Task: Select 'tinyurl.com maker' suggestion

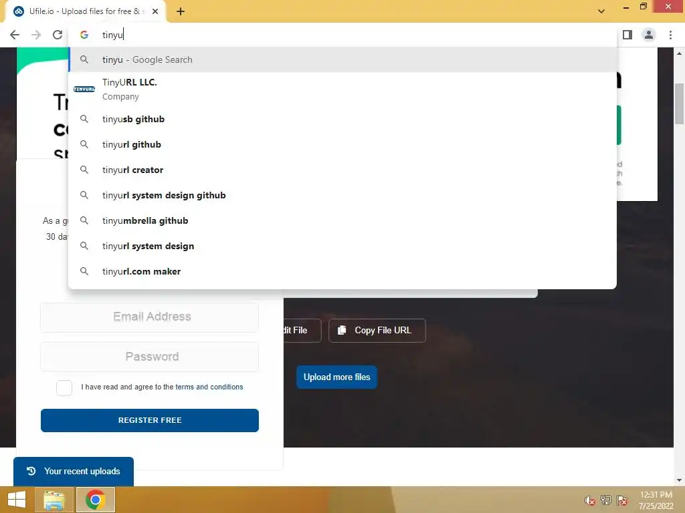Action: (342, 271)
